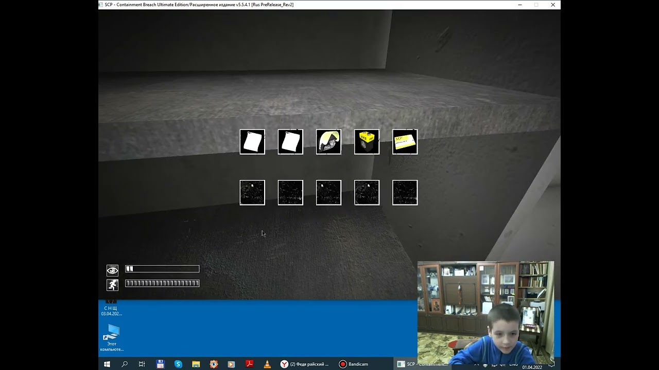Pick the ballistic helmet inventory item
Screen dimensions: 659x370
pos(328,142)
